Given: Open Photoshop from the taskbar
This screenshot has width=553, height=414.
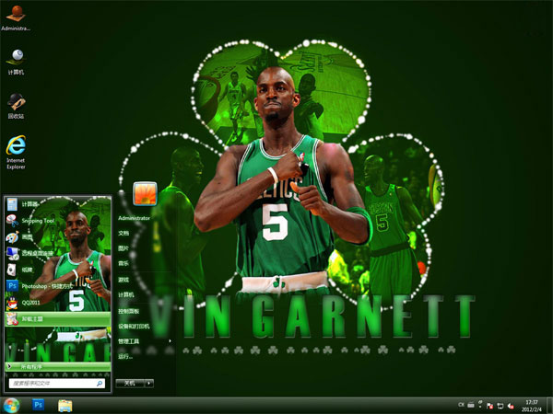Looking at the screenshot, I should click(x=38, y=405).
